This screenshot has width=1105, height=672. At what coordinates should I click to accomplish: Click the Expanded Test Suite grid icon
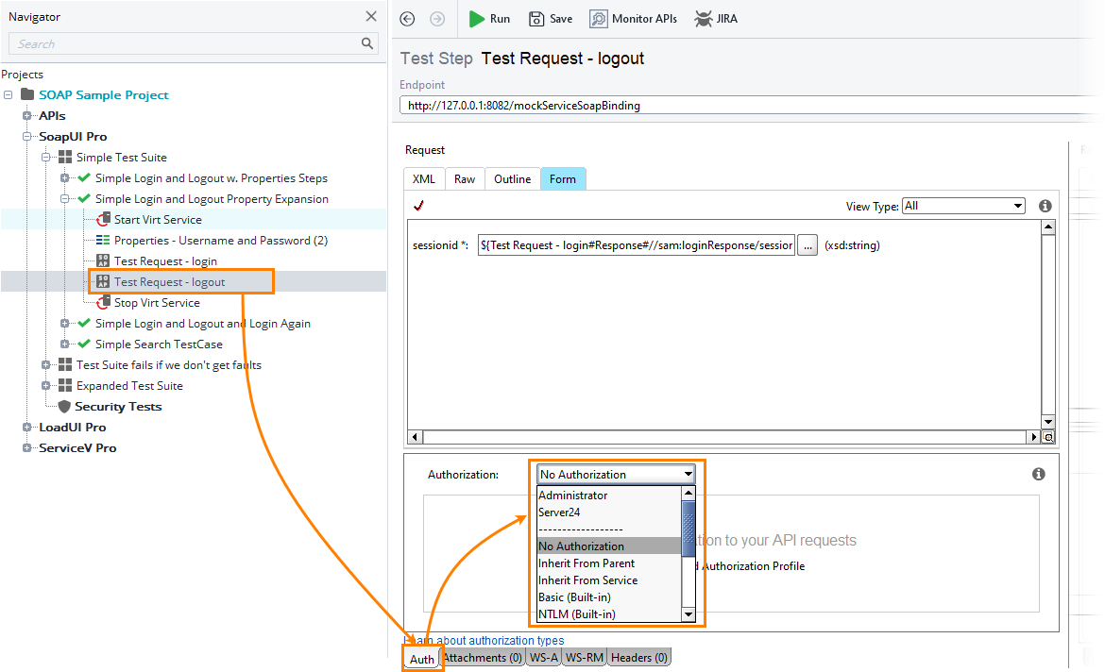coord(65,385)
